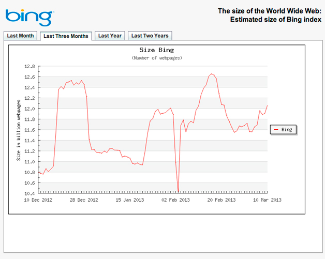Click 'Estimated size of Bing index' heading
The width and height of the screenshot is (325, 259).
point(276,20)
